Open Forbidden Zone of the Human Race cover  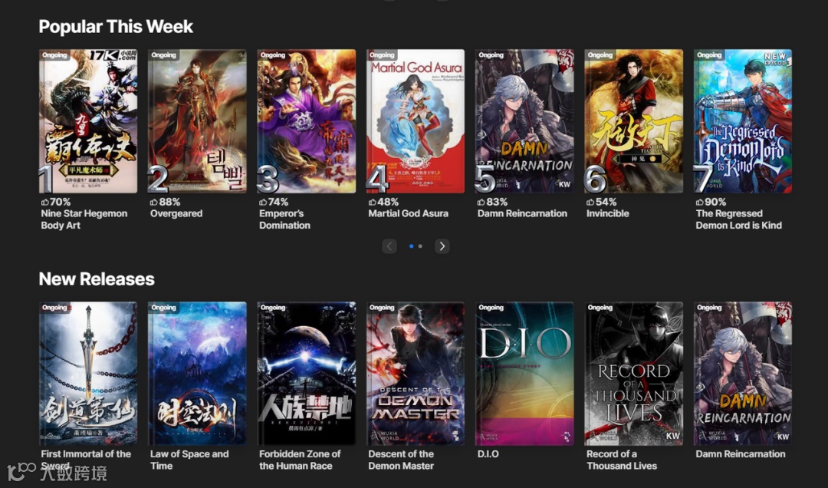tap(306, 373)
